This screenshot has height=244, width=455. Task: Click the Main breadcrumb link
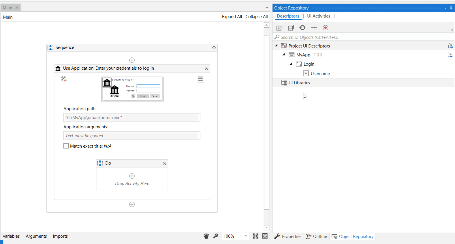click(8, 17)
